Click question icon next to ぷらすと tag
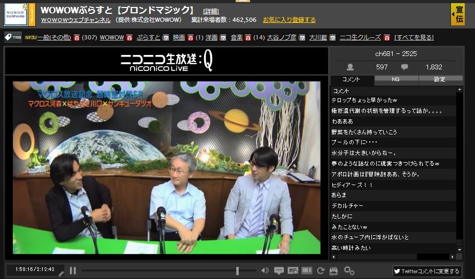Image resolution: width=475 pixels, height=279 pixels. [166, 37]
